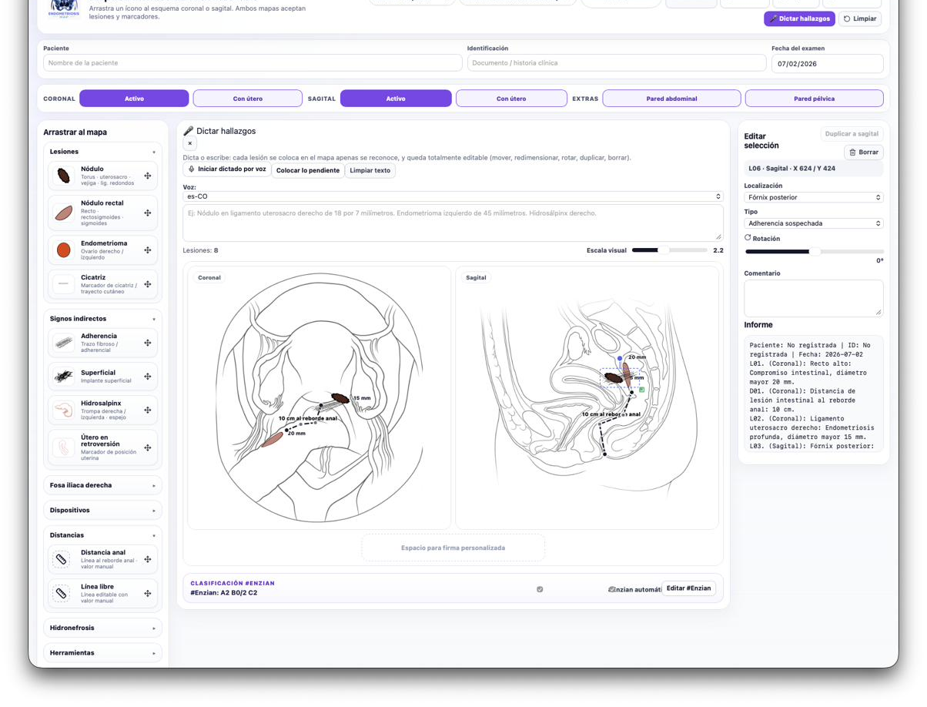Click Limpiar texto button

(x=370, y=170)
